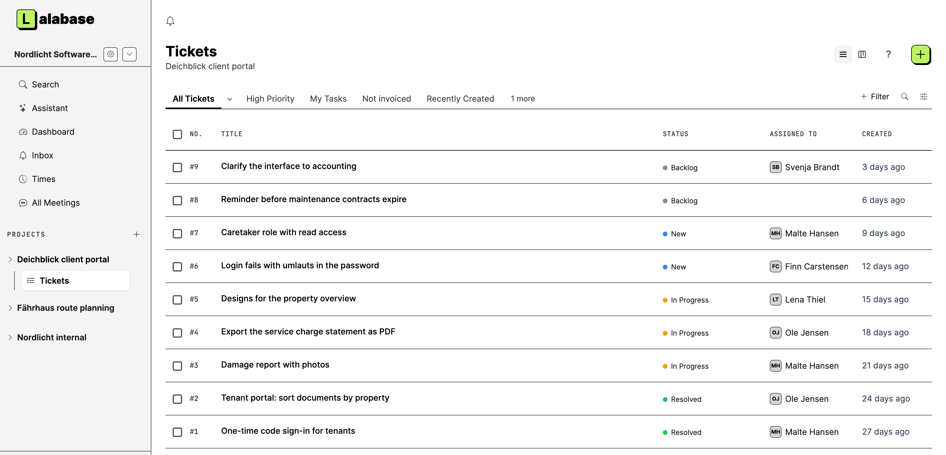Open notifications bell icon
This screenshot has height=455, width=946.
[x=170, y=21]
